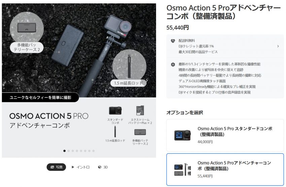Viewport: 286px width, 187px height.
Task: Switch to 写真 photo view
Action: tap(56, 167)
